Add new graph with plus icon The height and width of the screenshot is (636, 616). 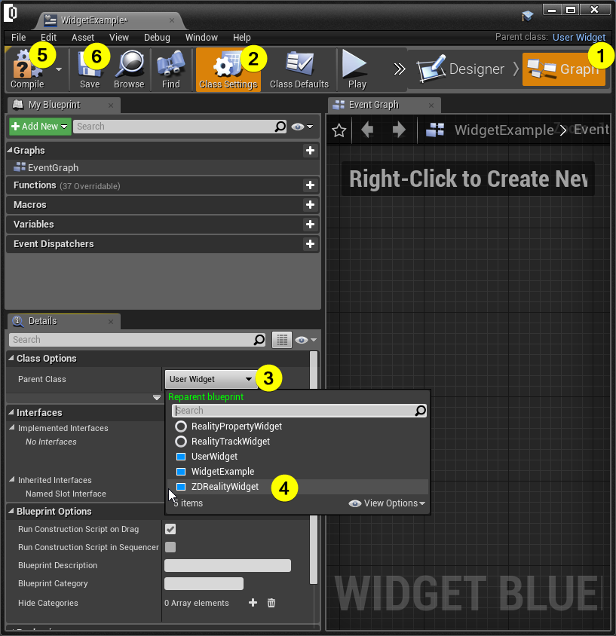309,151
